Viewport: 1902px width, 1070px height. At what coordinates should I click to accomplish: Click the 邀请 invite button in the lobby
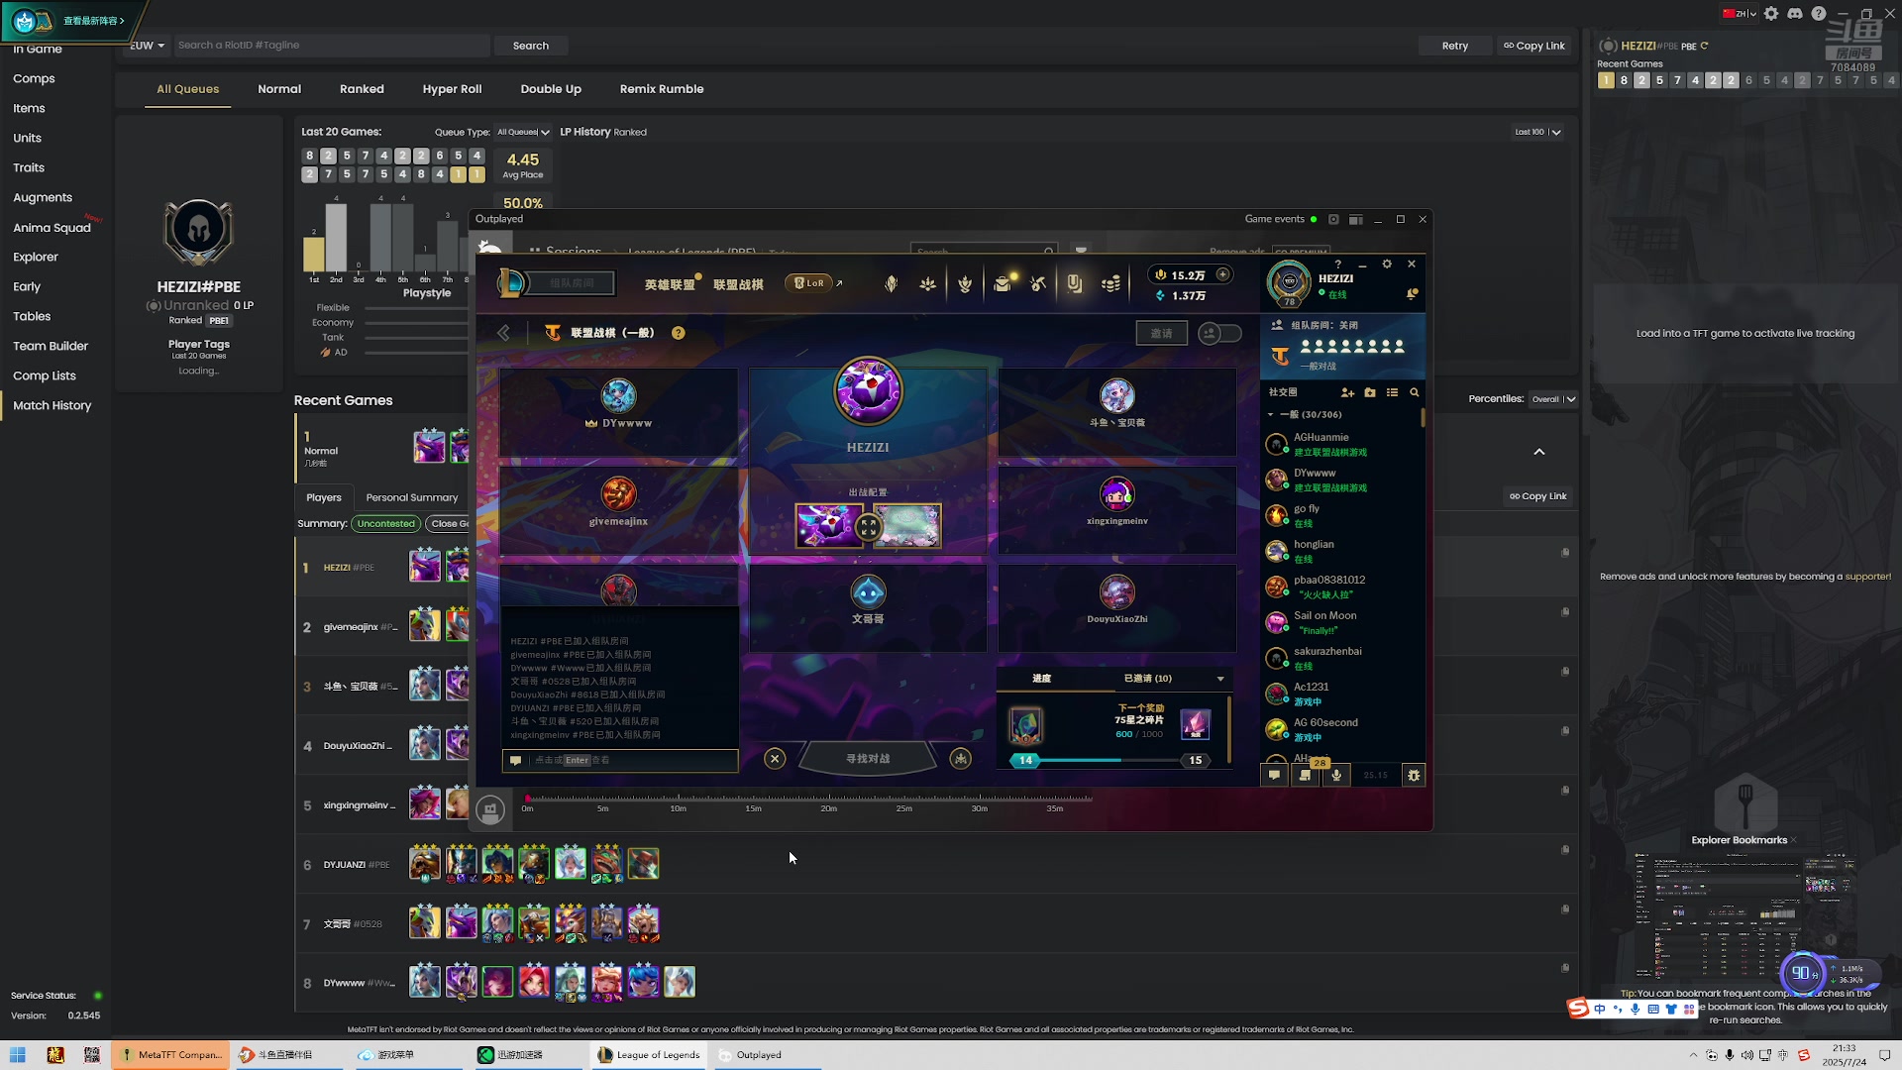click(1161, 333)
